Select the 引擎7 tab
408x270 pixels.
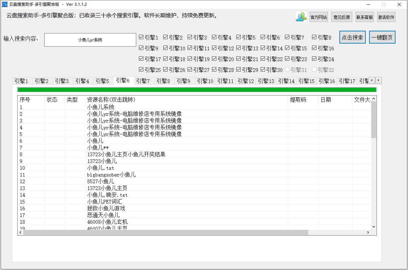[x=144, y=81]
